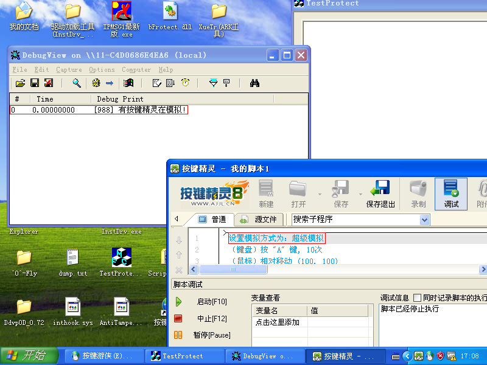Click the script editor horizontal scrollbar thumb

[x=233, y=269]
